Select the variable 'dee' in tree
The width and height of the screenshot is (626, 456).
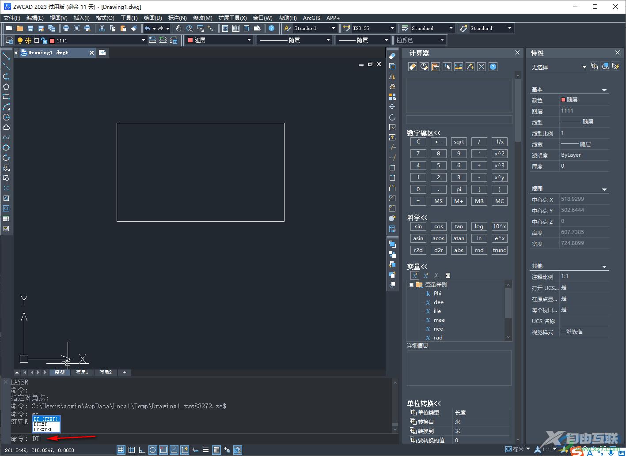click(439, 302)
